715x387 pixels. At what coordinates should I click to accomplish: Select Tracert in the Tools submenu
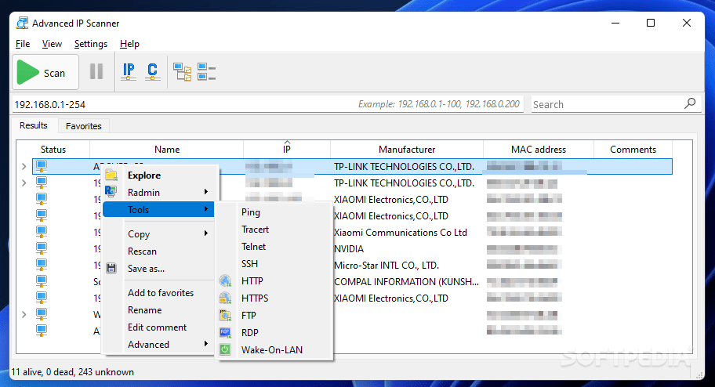274,230
